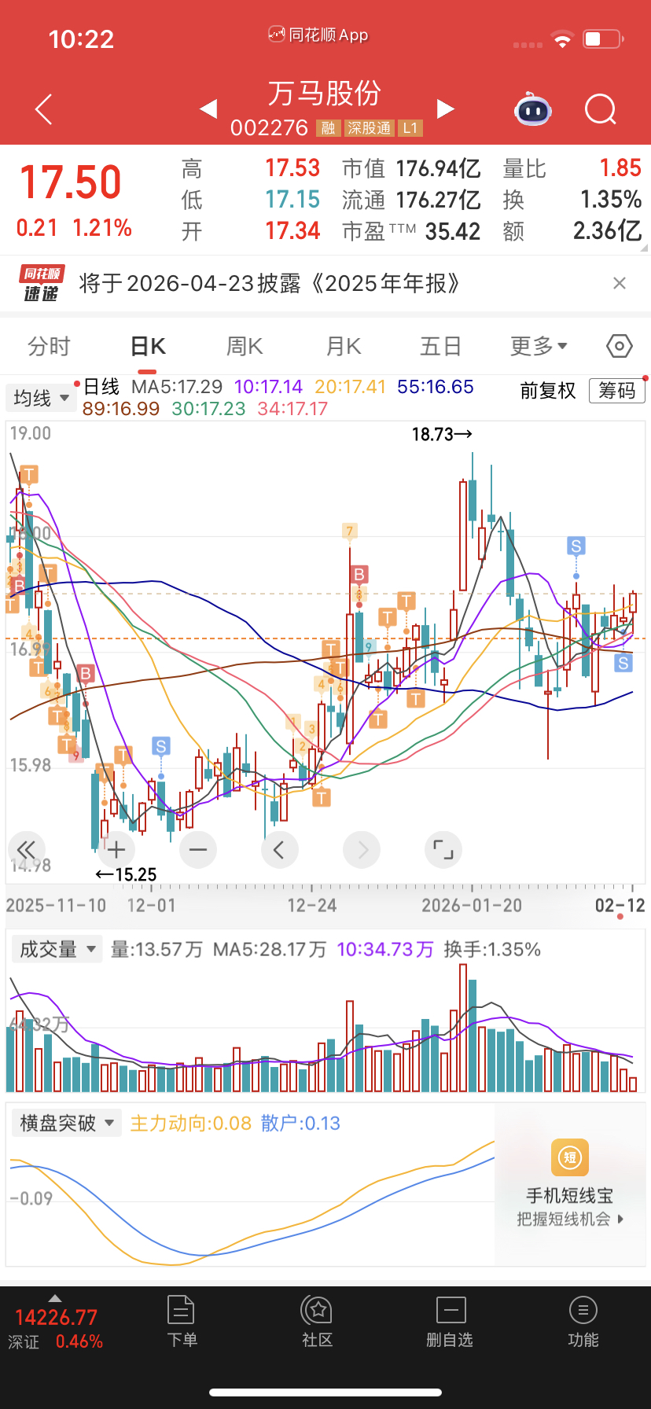Viewport: 651px width, 1409px height.
Task: Tap the current price 17.50
Action: (x=71, y=182)
